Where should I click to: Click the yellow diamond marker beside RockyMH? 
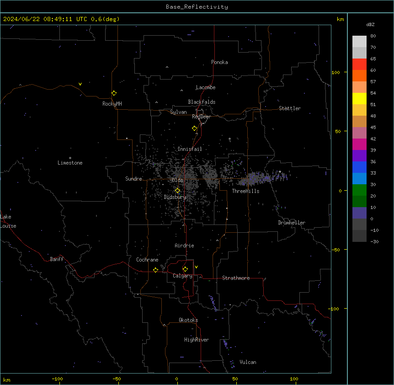click(x=114, y=93)
